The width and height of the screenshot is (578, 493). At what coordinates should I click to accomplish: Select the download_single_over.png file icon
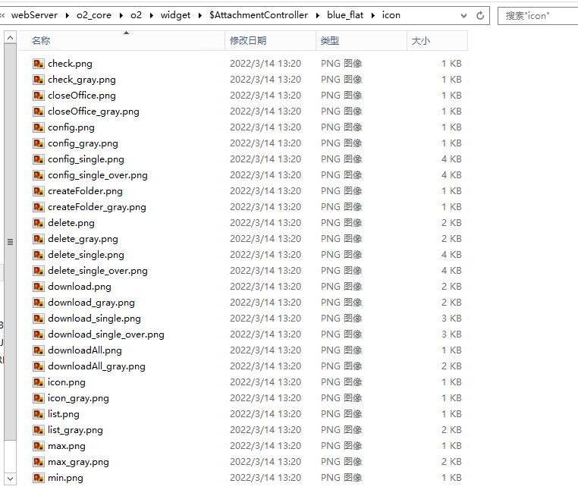coord(39,334)
